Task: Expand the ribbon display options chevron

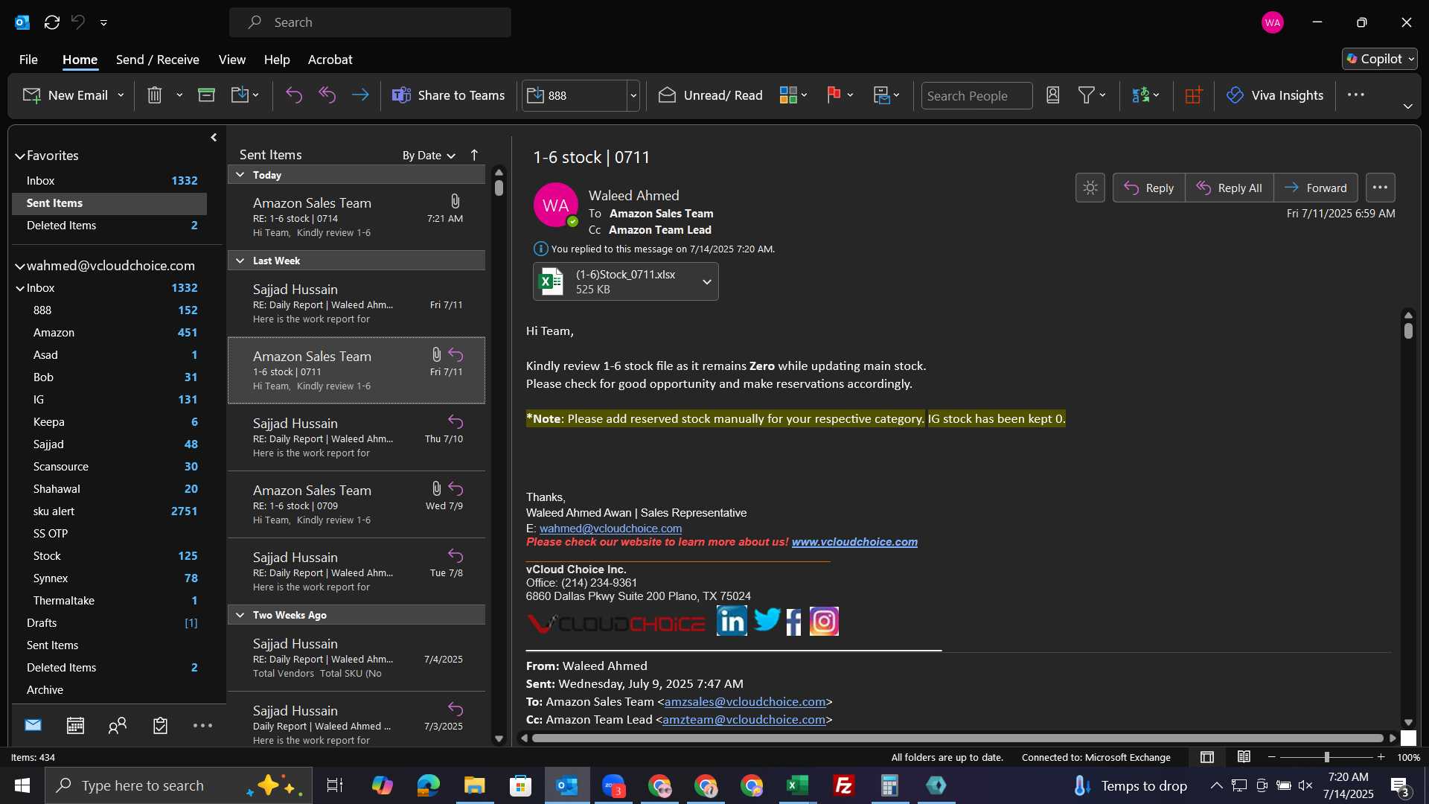Action: (1407, 106)
